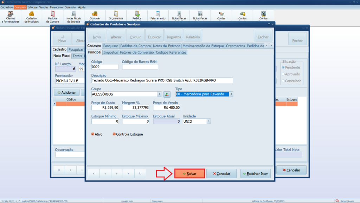This screenshot has width=360, height=203.
Task: Select the Aprovado radio option
Action: [283, 74]
